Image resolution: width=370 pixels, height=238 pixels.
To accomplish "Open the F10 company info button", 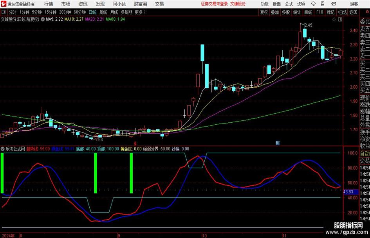I will (x=319, y=12).
